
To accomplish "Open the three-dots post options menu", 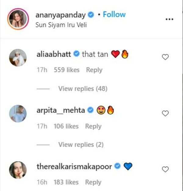I will tap(169, 19).
